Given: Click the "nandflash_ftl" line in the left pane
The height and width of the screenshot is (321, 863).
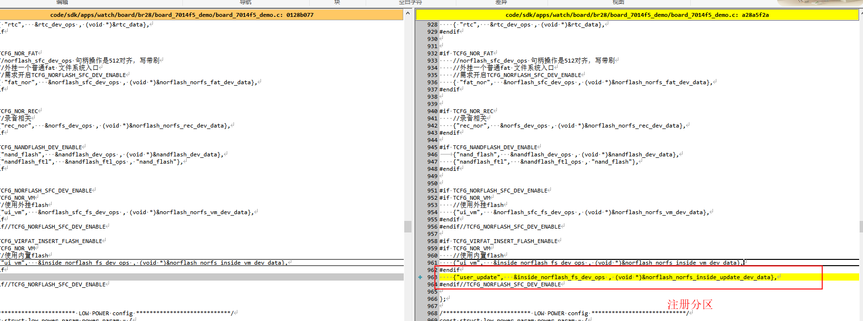Looking at the screenshot, I should 92,162.
